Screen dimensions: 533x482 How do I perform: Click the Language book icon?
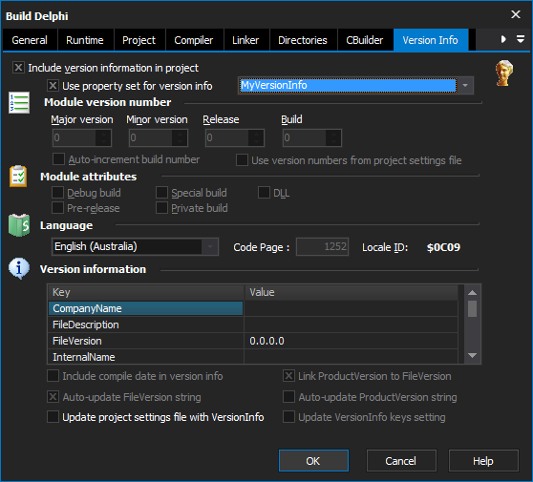point(19,225)
